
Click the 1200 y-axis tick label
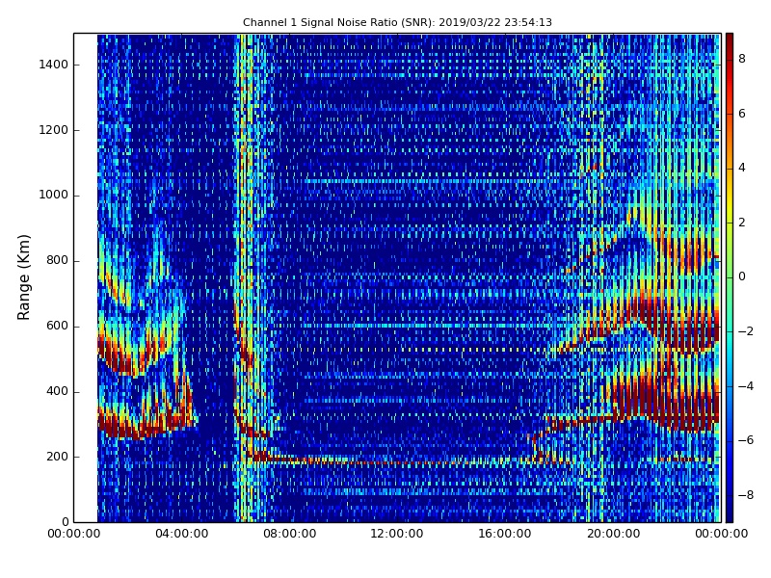[54, 130]
